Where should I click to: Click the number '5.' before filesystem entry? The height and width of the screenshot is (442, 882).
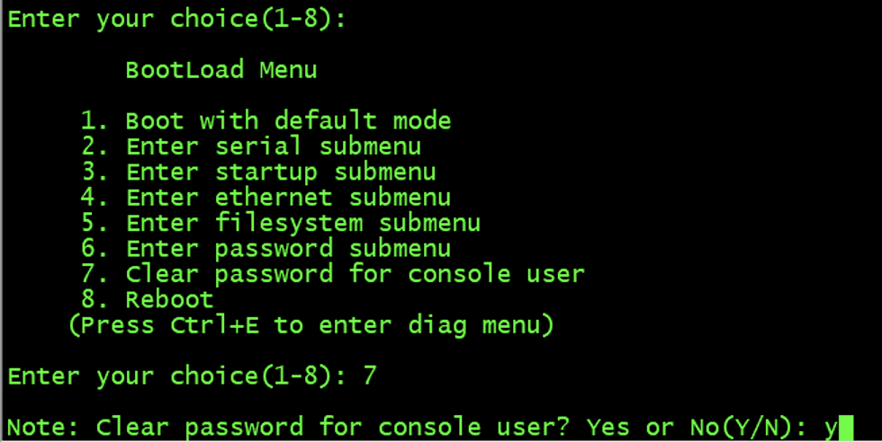coord(94,224)
